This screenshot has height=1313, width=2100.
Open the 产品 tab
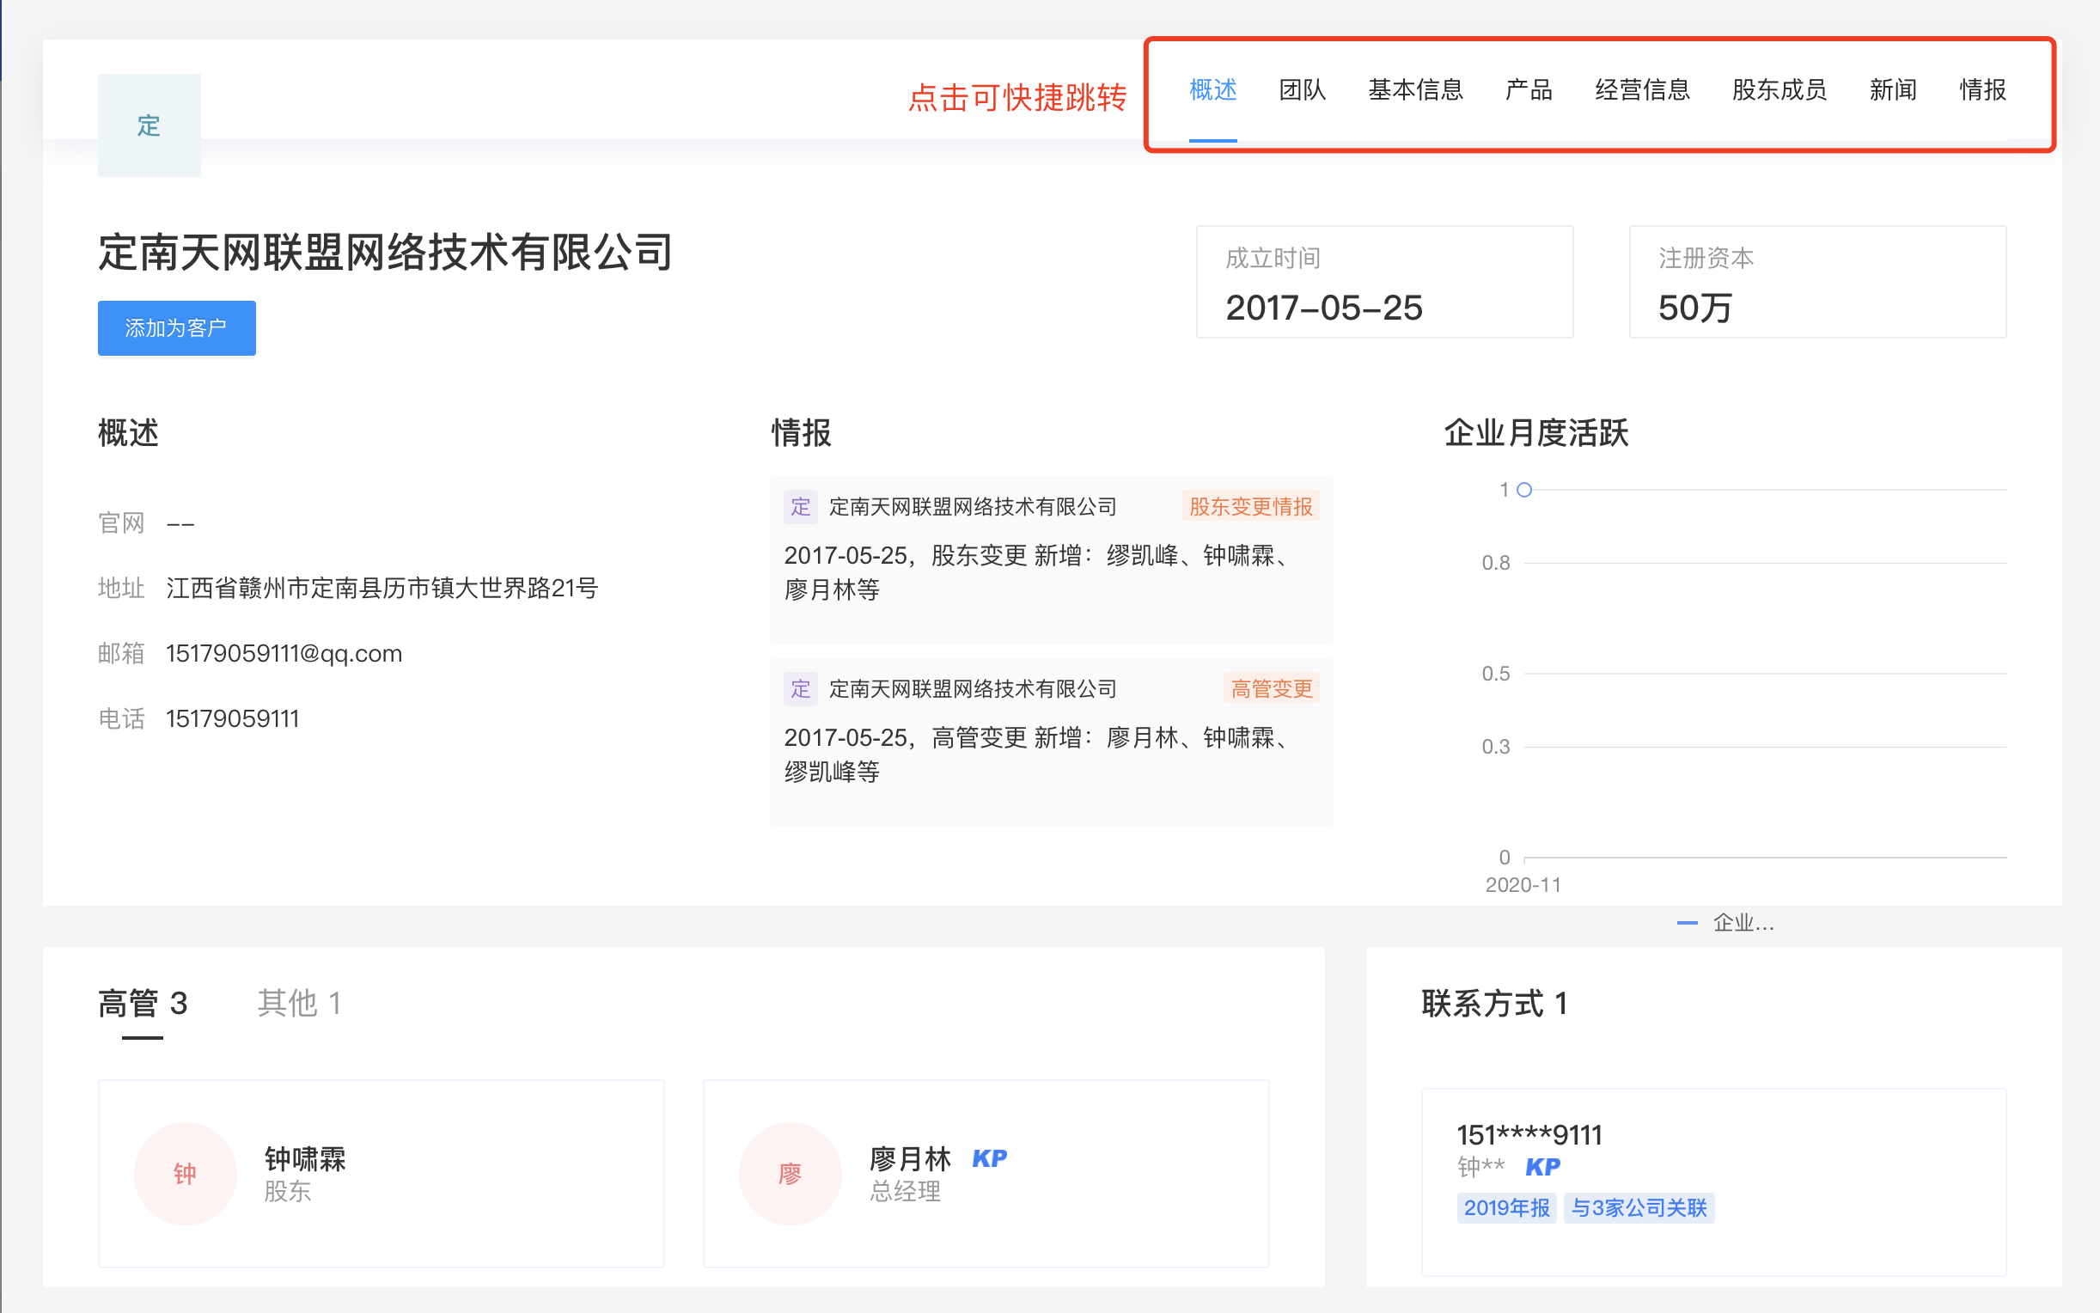point(1528,89)
